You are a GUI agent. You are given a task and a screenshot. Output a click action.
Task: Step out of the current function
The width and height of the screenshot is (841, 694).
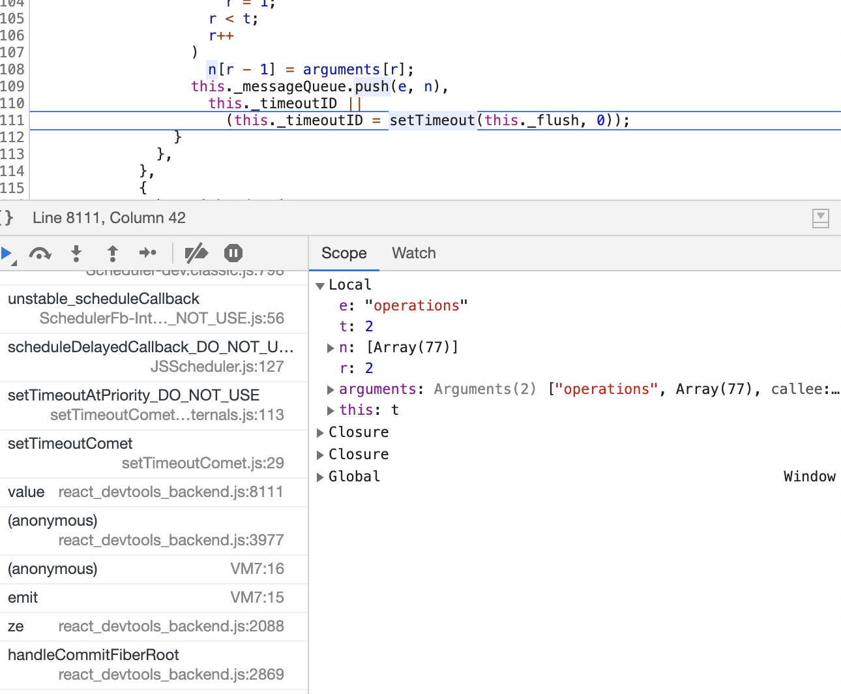tap(112, 254)
